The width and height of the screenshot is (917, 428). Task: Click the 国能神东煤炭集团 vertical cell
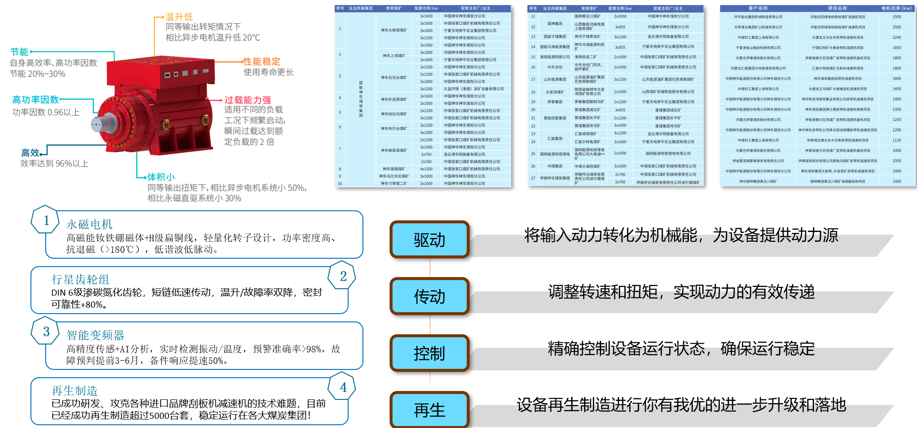coord(361,99)
